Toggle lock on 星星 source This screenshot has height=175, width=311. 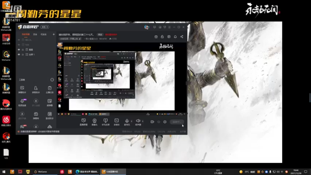23,50
